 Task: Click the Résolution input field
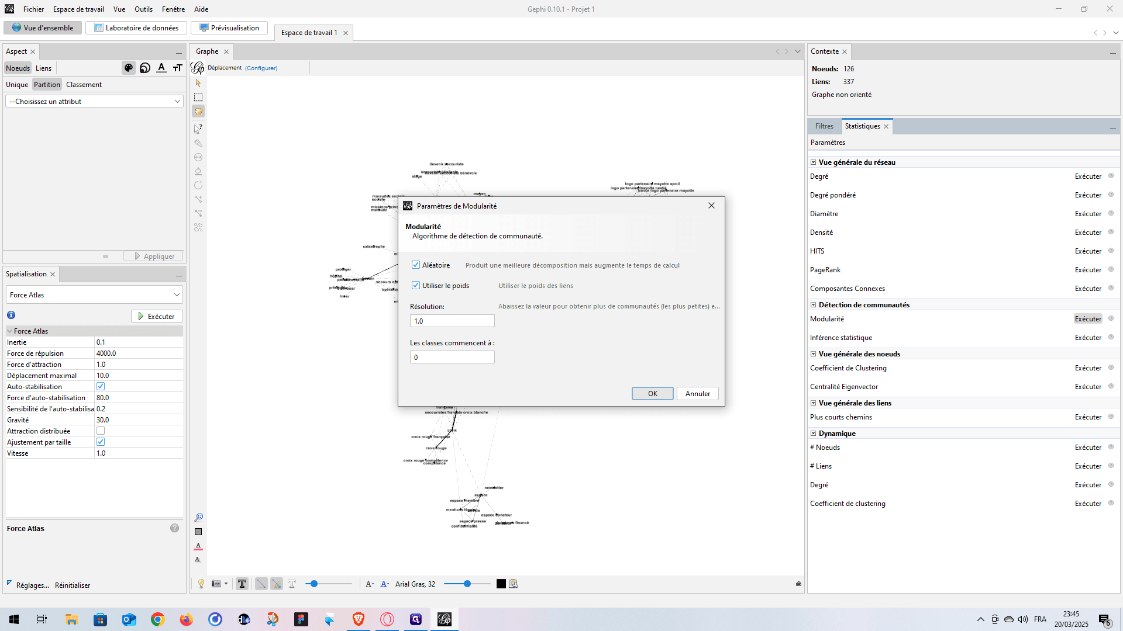pos(452,321)
